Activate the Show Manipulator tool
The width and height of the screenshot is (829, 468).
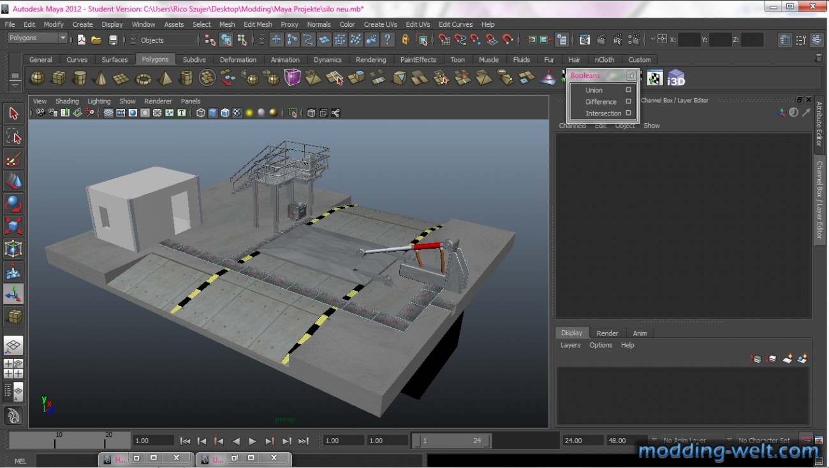point(13,294)
